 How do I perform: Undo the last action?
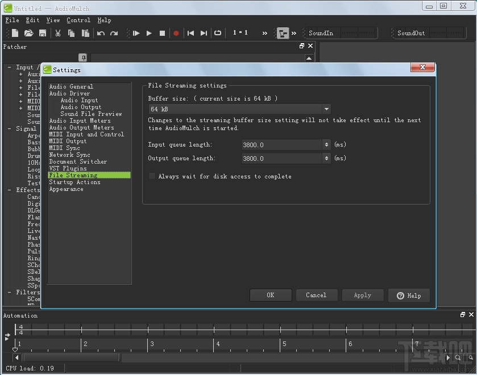101,33
